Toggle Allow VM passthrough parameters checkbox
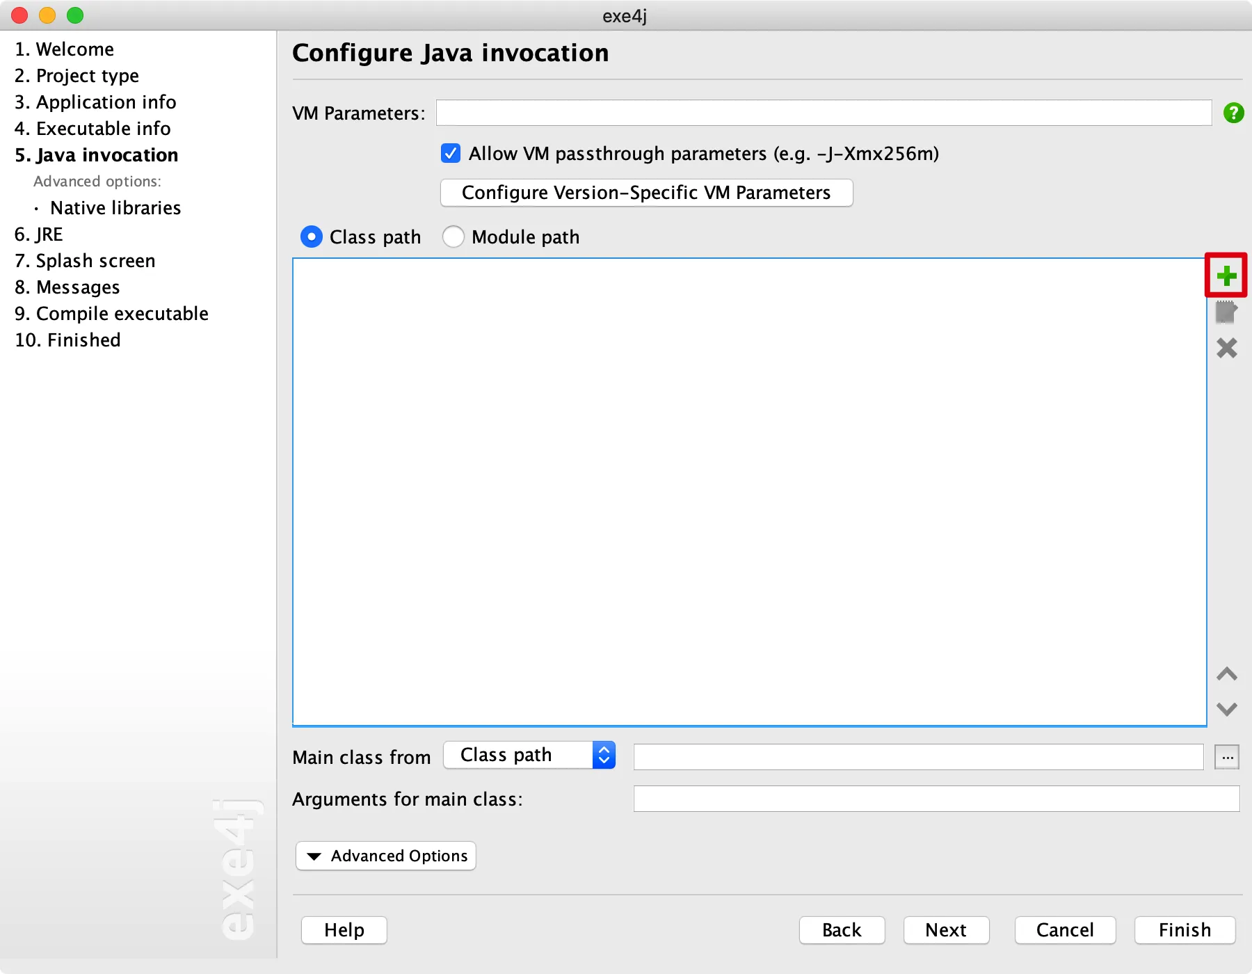This screenshot has height=974, width=1252. [451, 153]
